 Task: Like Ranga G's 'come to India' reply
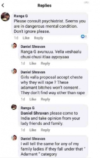click(x=33, y=130)
